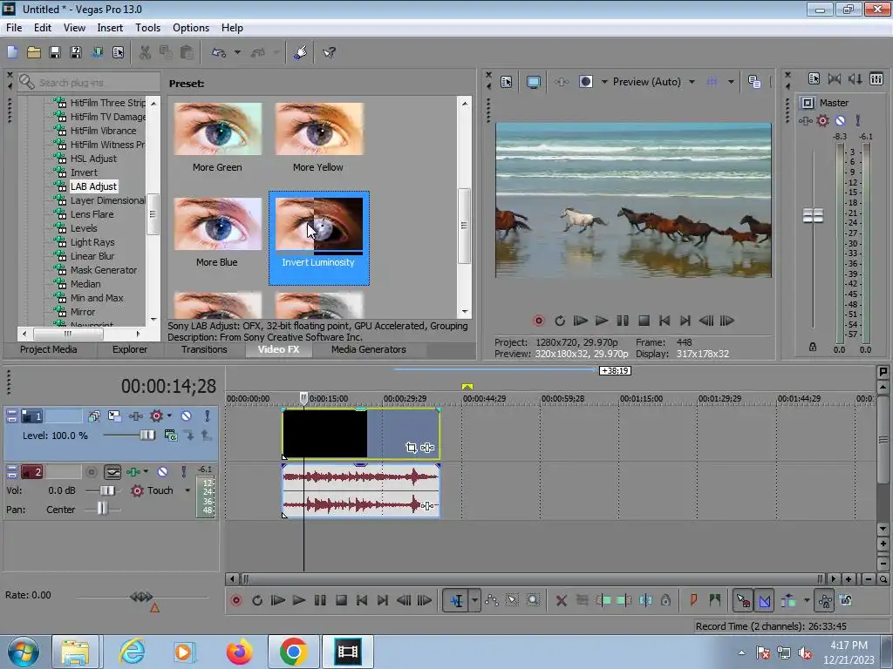Switch to the Transitions tab
Image resolution: width=893 pixels, height=669 pixels.
[204, 349]
